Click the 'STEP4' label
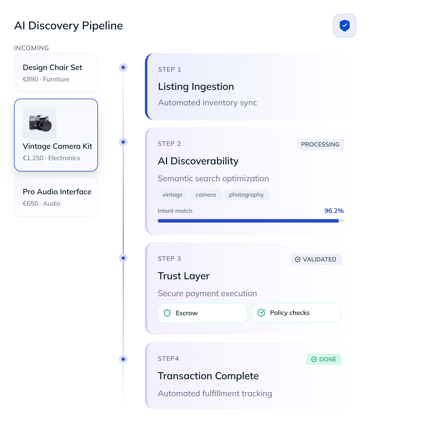Screen dimensions: 431x423 click(168, 359)
